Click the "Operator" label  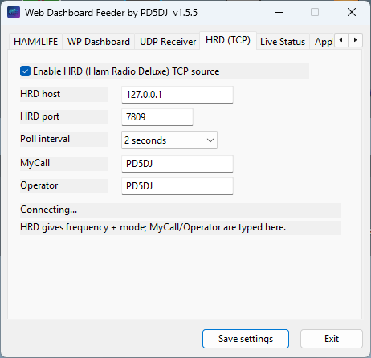coord(39,185)
